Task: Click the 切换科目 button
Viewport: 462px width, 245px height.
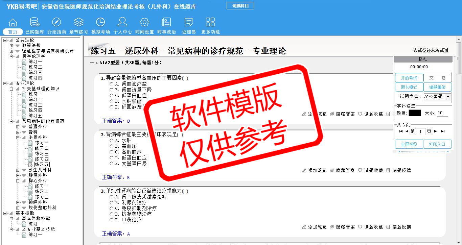Action: pyautogui.click(x=240, y=6)
